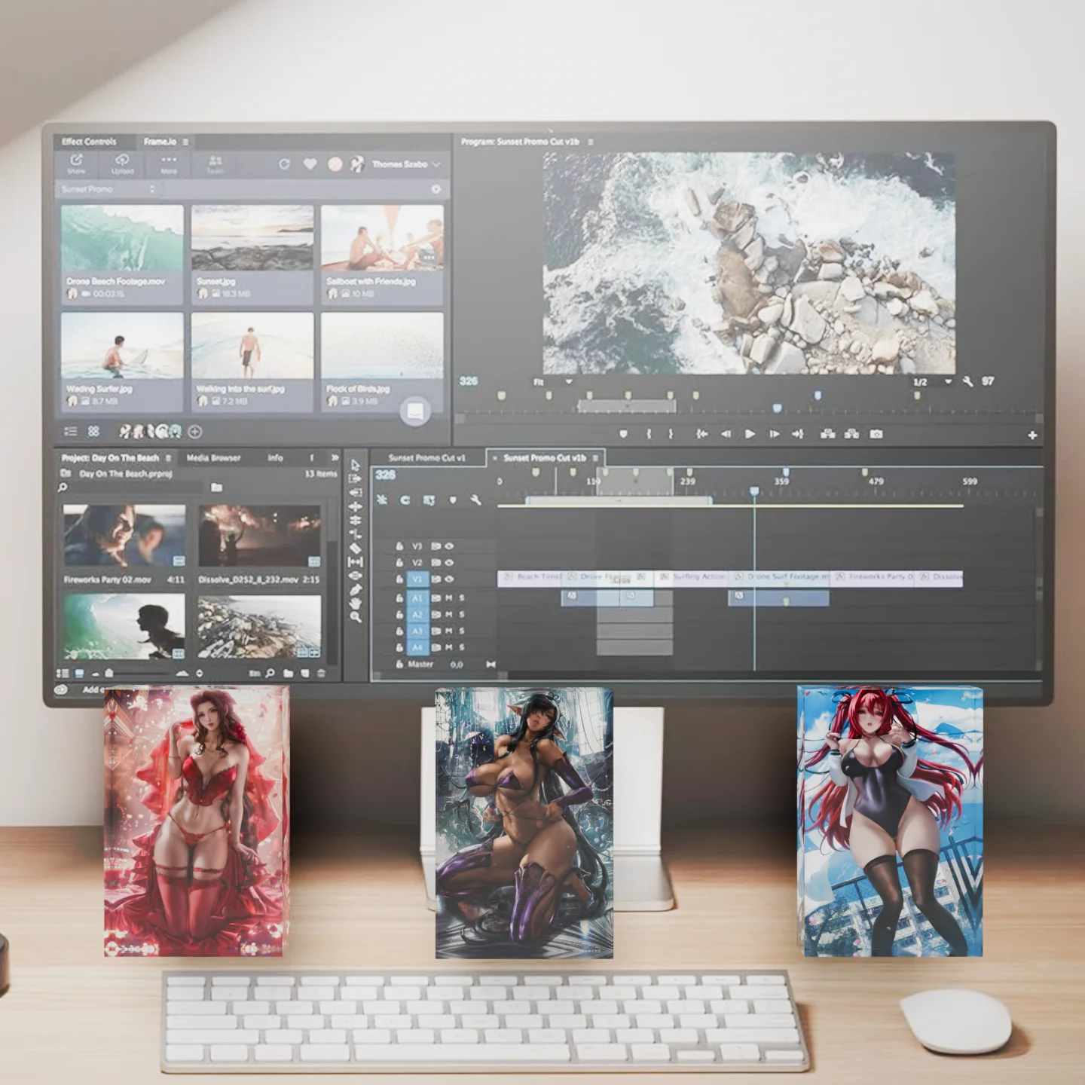Screen dimensions: 1085x1085
Task: Open the 1/2 playback resolution dropdown
Action: [x=932, y=382]
